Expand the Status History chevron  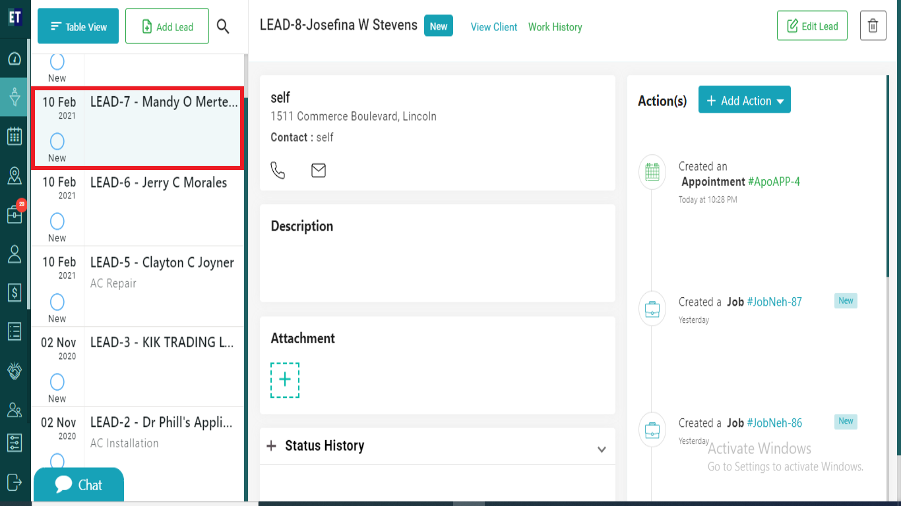point(602,449)
